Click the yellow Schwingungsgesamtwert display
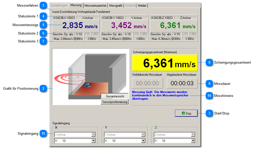The width and height of the screenshot is (255, 149). [x=165, y=63]
